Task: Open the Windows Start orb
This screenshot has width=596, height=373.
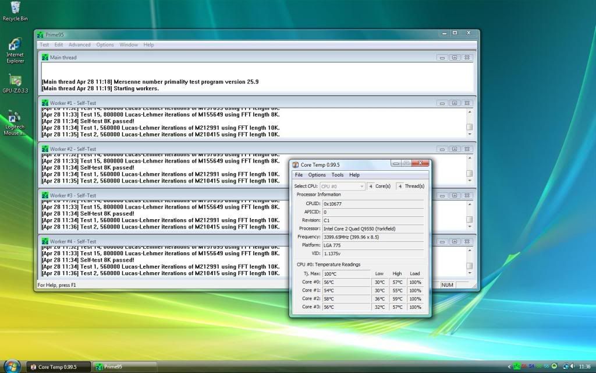Action: (x=12, y=366)
